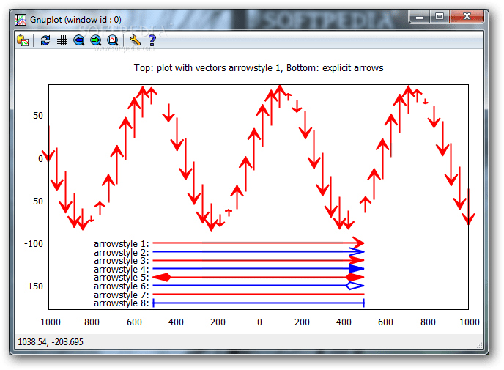Viewport: 504px width, 370px height.
Task: Click the 'arrowstyle 7:' label
Action: click(122, 295)
